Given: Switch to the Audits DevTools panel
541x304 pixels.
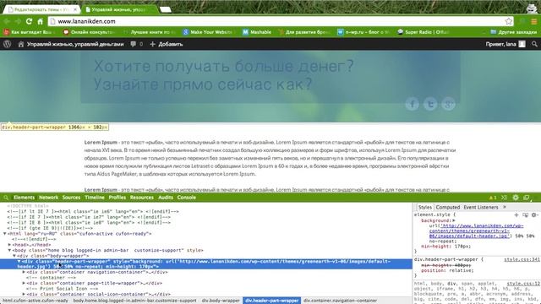Looking at the screenshot, I should 166,198.
